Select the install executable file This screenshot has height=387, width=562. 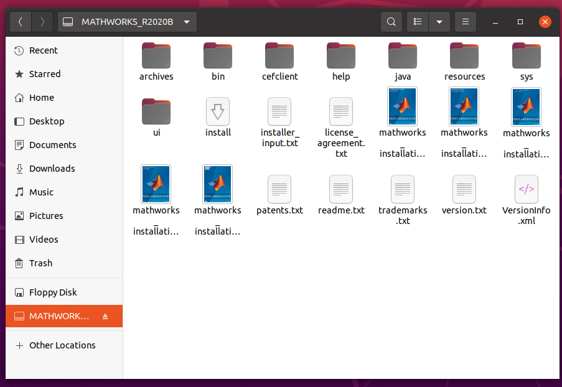[x=218, y=117]
